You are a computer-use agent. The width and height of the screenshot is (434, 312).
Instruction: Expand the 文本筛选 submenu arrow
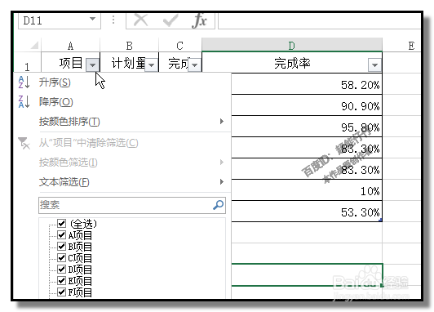pyautogui.click(x=221, y=182)
